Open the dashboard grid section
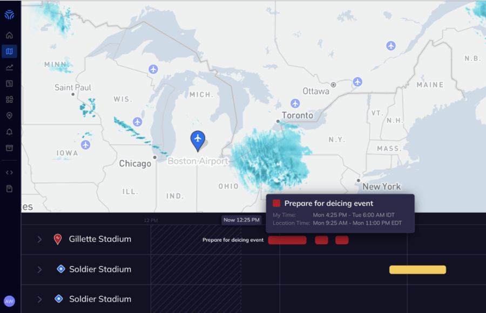 pos(9,100)
